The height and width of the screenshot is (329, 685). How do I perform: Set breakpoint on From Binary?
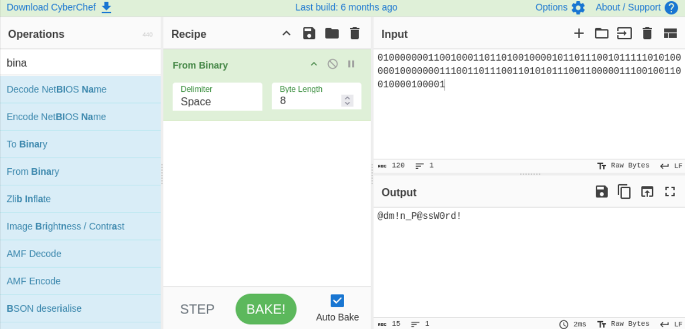(x=351, y=64)
